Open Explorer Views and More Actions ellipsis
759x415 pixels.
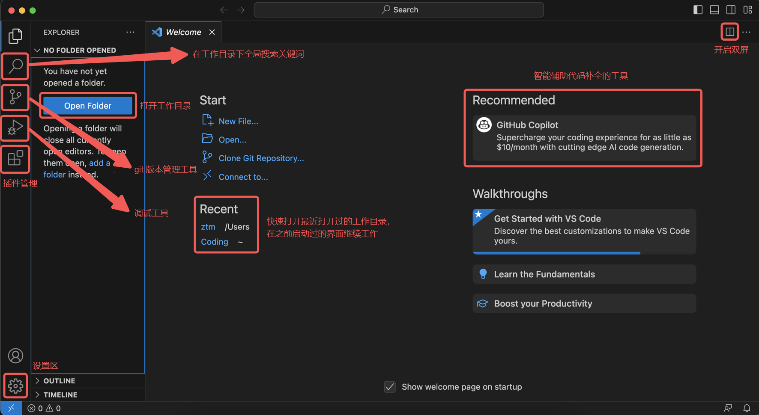coord(130,32)
